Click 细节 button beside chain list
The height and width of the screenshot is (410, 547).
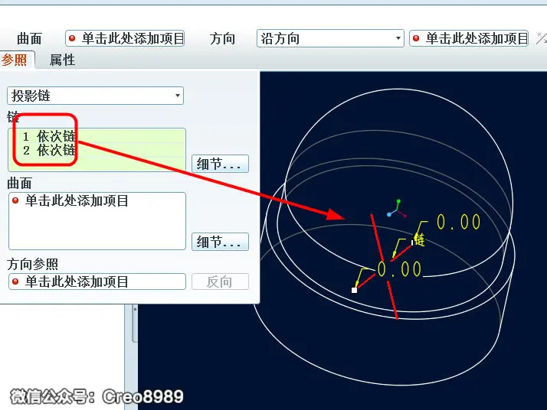tap(220, 164)
